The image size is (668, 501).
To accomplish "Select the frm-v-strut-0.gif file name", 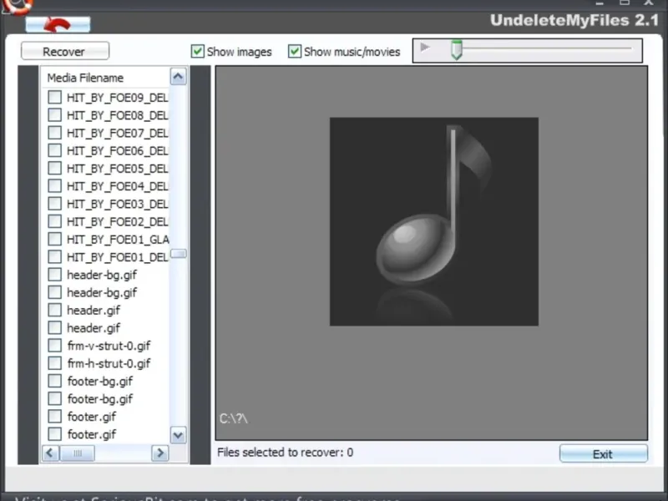I will point(109,346).
